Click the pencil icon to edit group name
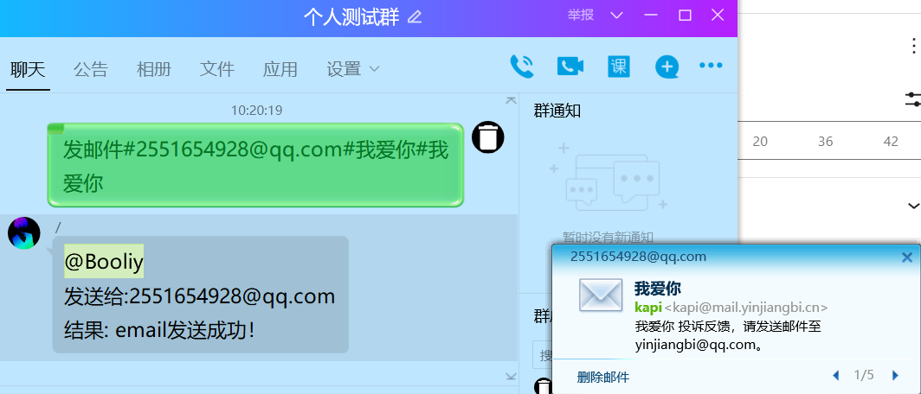 point(415,16)
